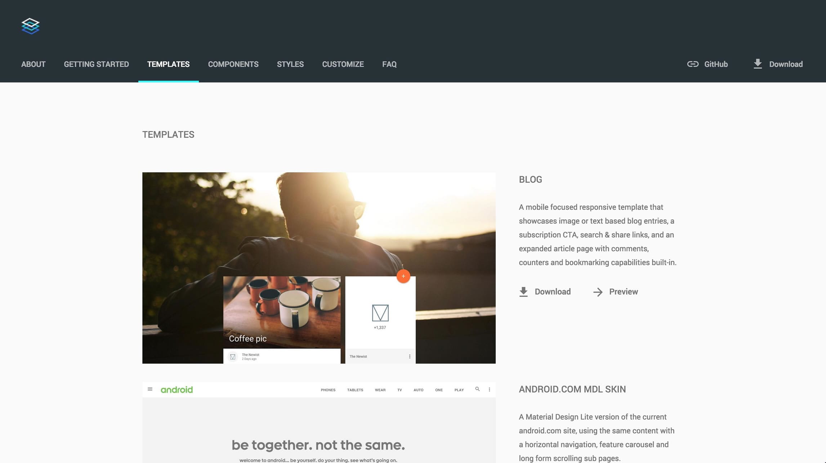Expand the CUSTOMIZE navigation item
This screenshot has width=826, height=463.
(343, 64)
